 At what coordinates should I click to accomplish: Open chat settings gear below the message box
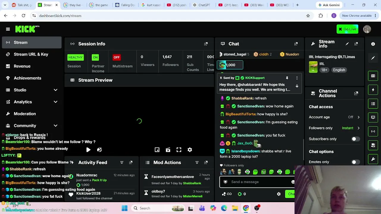[279, 194]
